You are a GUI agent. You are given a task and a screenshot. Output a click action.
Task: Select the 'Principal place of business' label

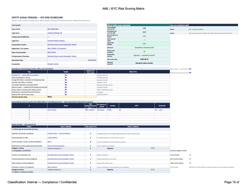point(20,56)
